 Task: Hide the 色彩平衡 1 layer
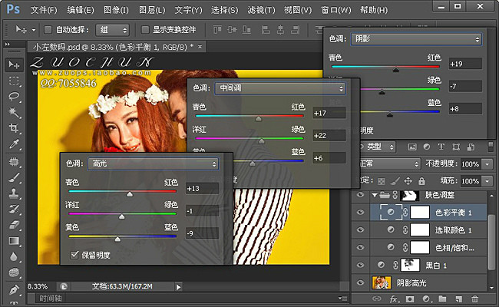point(360,212)
